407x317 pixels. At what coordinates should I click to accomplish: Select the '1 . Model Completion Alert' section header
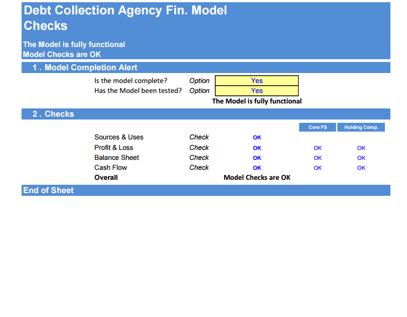tap(206, 67)
